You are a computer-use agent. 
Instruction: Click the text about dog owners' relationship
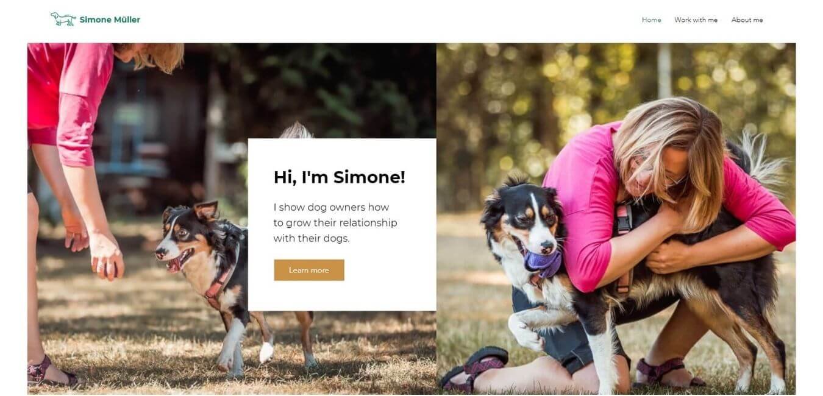coord(335,223)
